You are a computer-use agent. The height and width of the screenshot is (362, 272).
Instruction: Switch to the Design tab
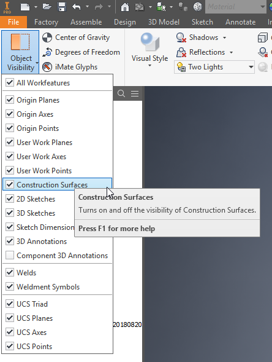coord(125,22)
